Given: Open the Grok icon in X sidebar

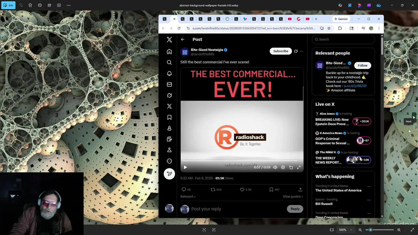Looking at the screenshot, I should tap(169, 95).
